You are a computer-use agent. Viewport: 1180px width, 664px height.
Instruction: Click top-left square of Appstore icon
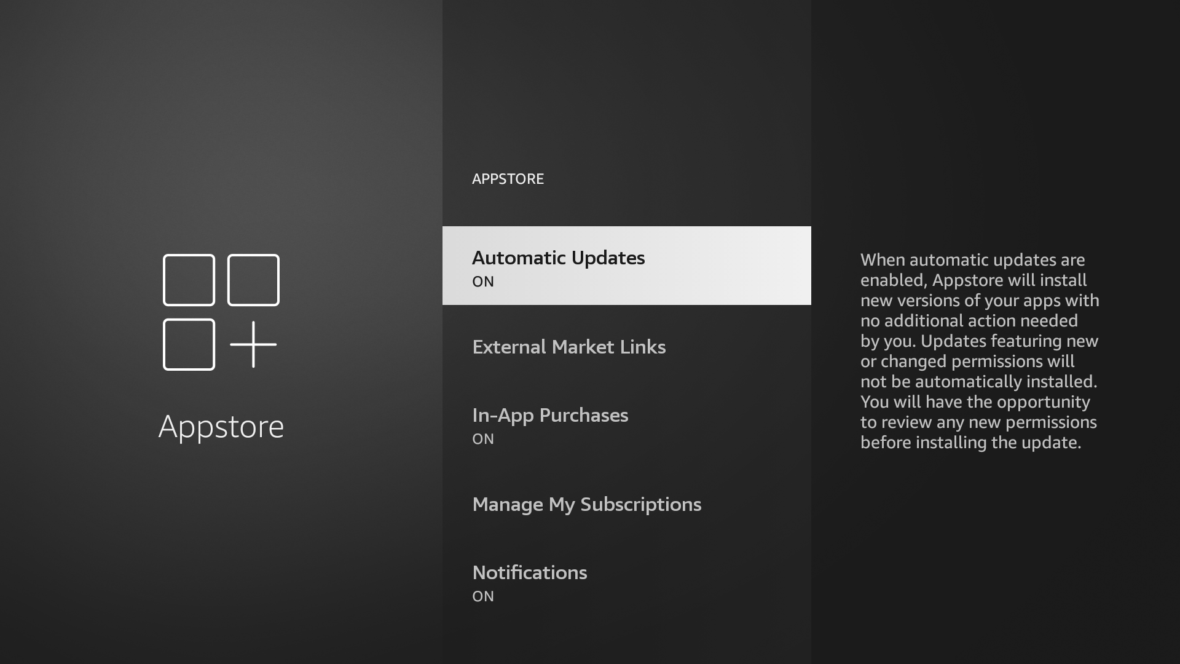click(189, 280)
